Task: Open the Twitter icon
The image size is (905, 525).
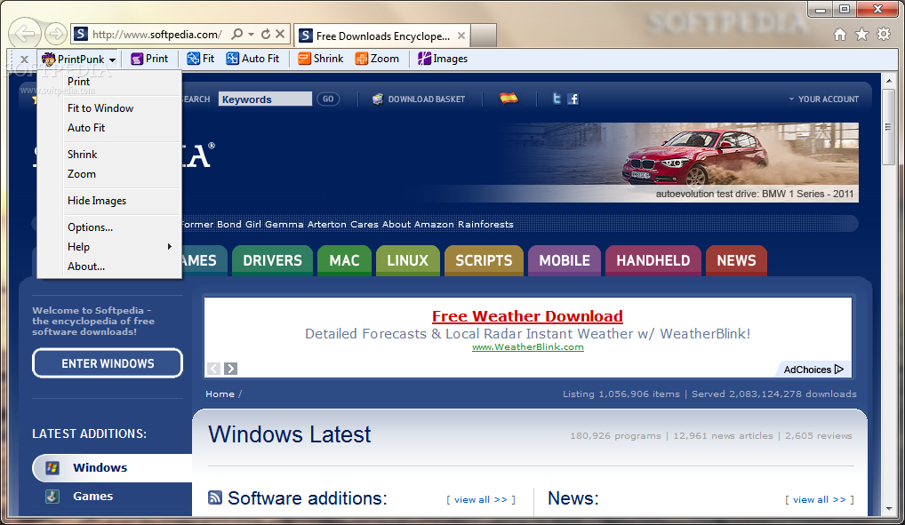Action: [x=557, y=99]
